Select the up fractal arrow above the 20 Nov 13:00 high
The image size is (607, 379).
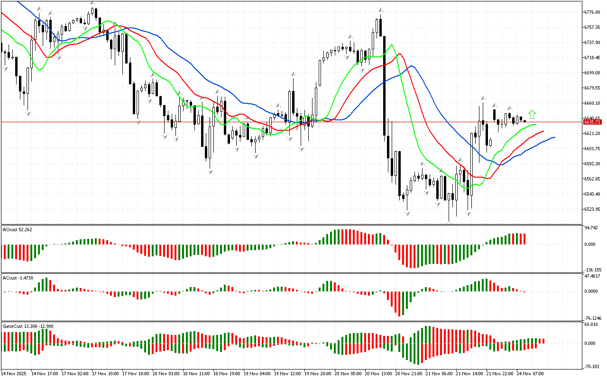pos(380,10)
